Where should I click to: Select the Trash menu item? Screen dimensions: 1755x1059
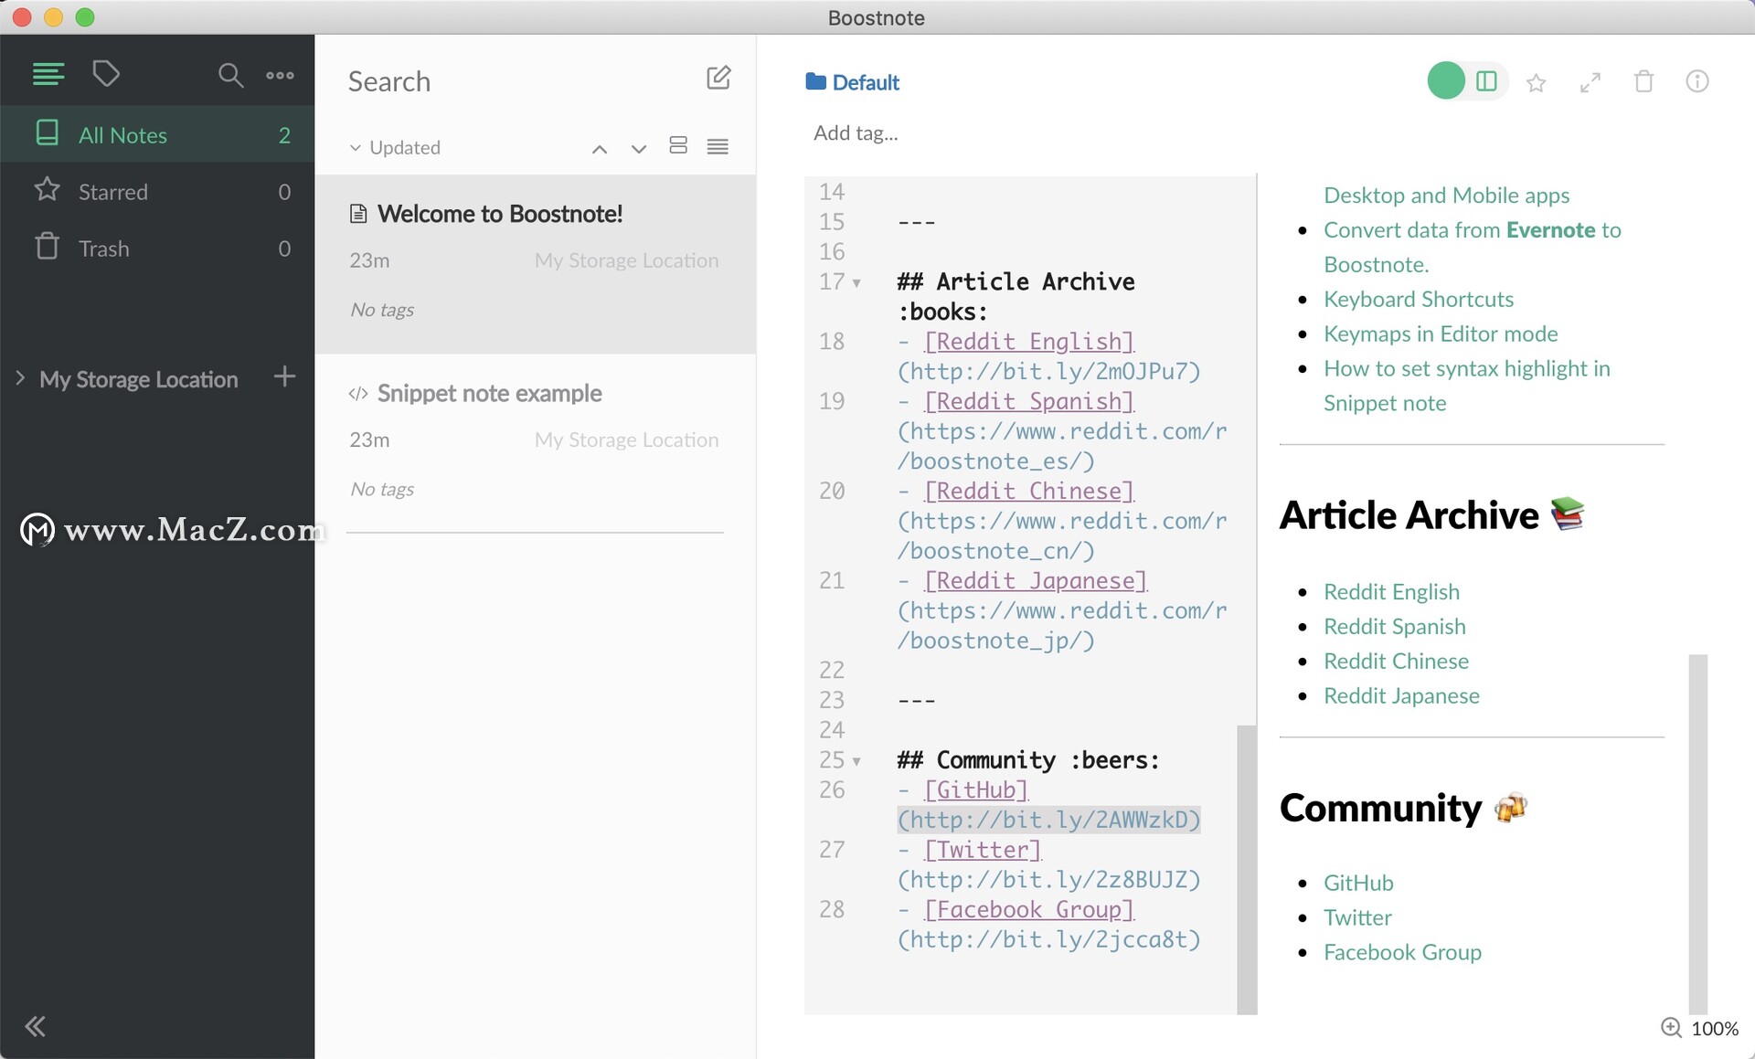coord(104,249)
